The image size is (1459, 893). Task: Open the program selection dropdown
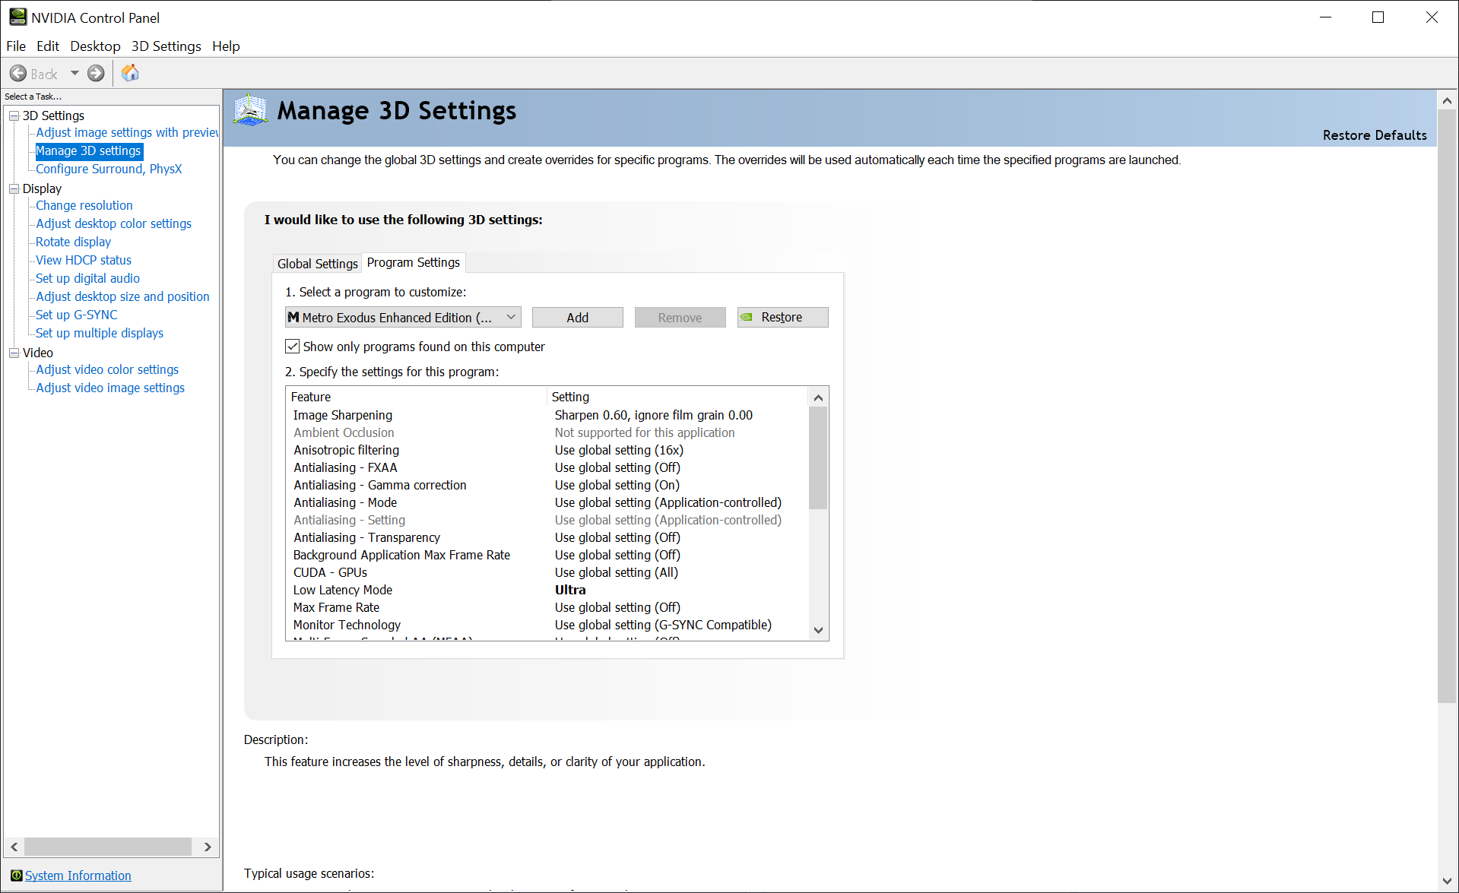tap(511, 318)
